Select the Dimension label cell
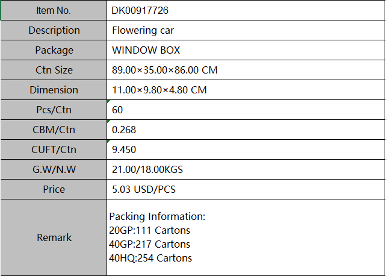This screenshot has width=387, height=276. tap(54, 90)
